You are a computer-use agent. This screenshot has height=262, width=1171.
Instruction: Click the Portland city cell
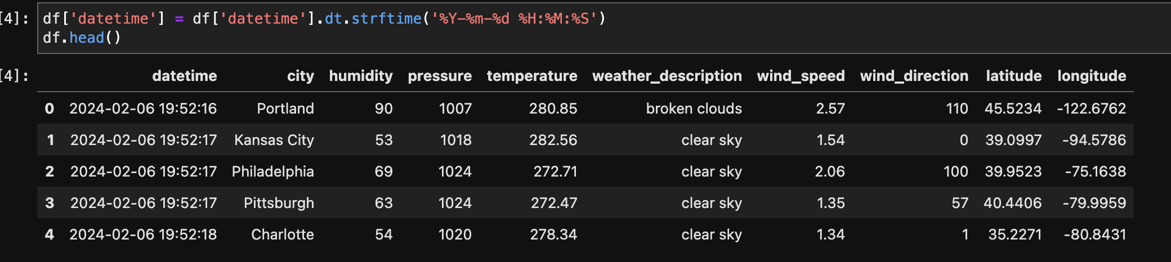285,109
